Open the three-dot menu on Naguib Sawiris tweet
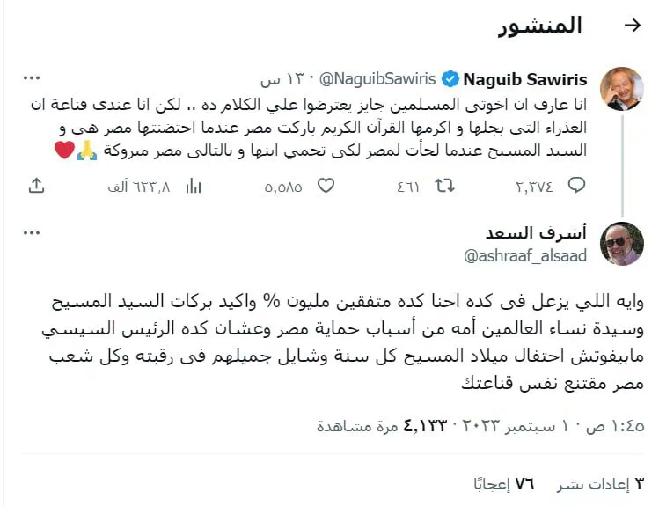The image size is (659, 507). [32, 77]
